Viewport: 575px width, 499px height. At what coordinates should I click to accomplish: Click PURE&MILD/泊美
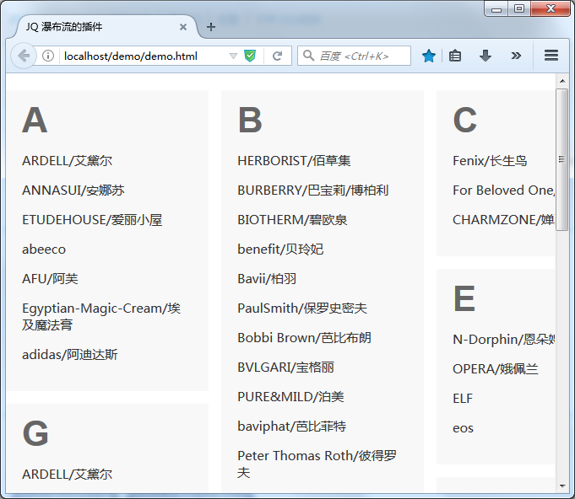click(290, 396)
